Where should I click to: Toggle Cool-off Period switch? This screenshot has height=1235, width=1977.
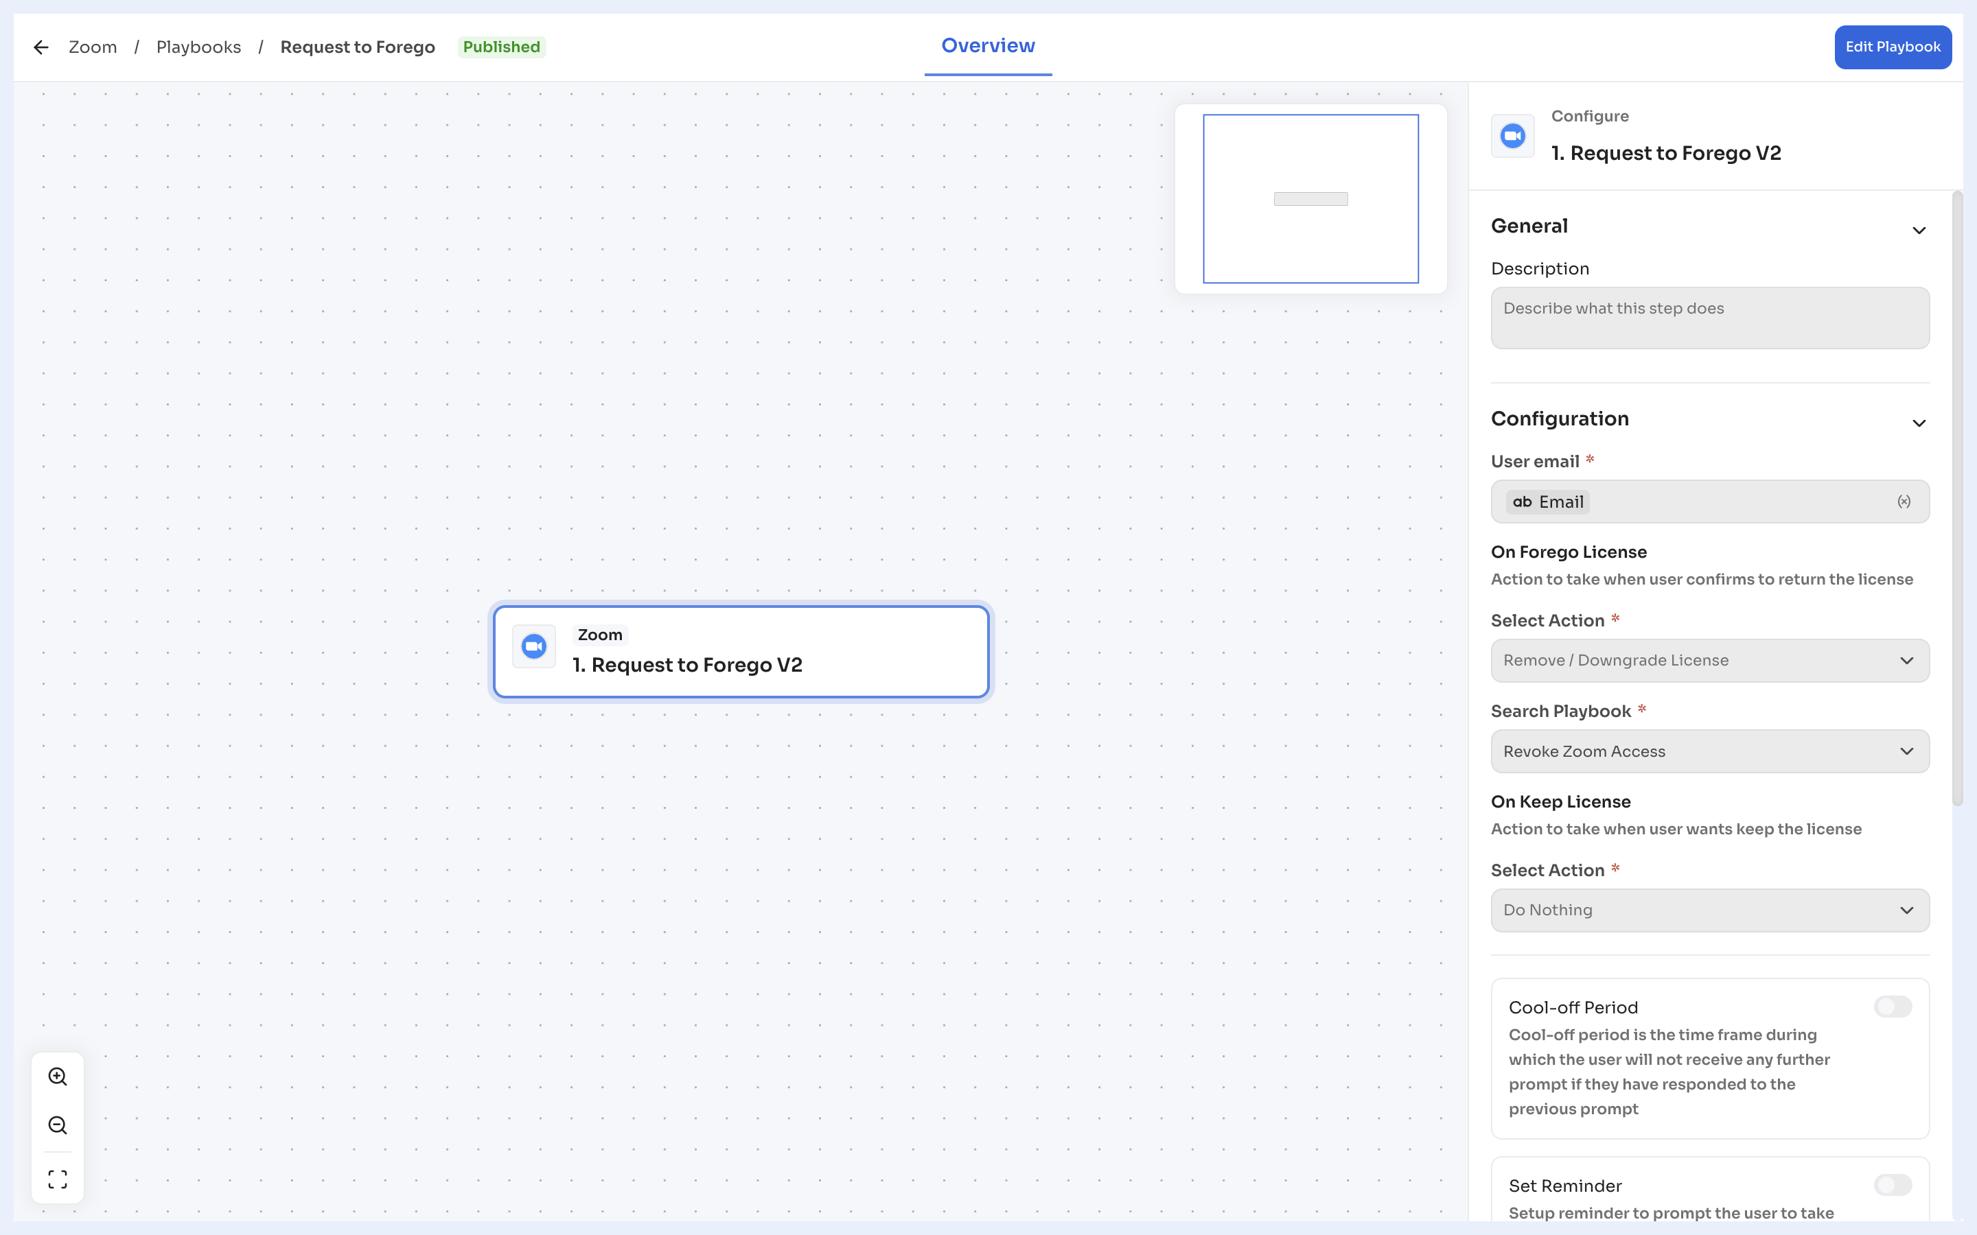[1893, 1007]
